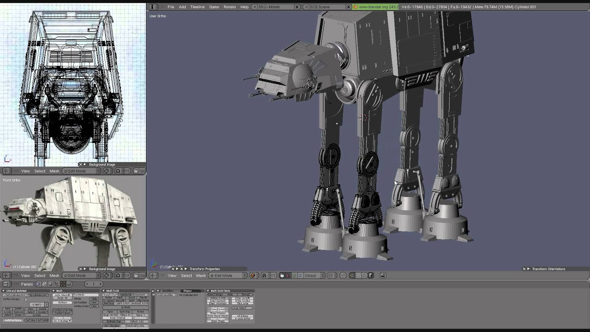Switch to Editing context button in Panels
The height and width of the screenshot is (332, 590).
pyautogui.click(x=63, y=284)
